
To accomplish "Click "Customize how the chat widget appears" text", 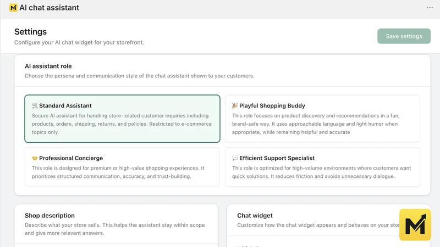I will click(x=318, y=225).
